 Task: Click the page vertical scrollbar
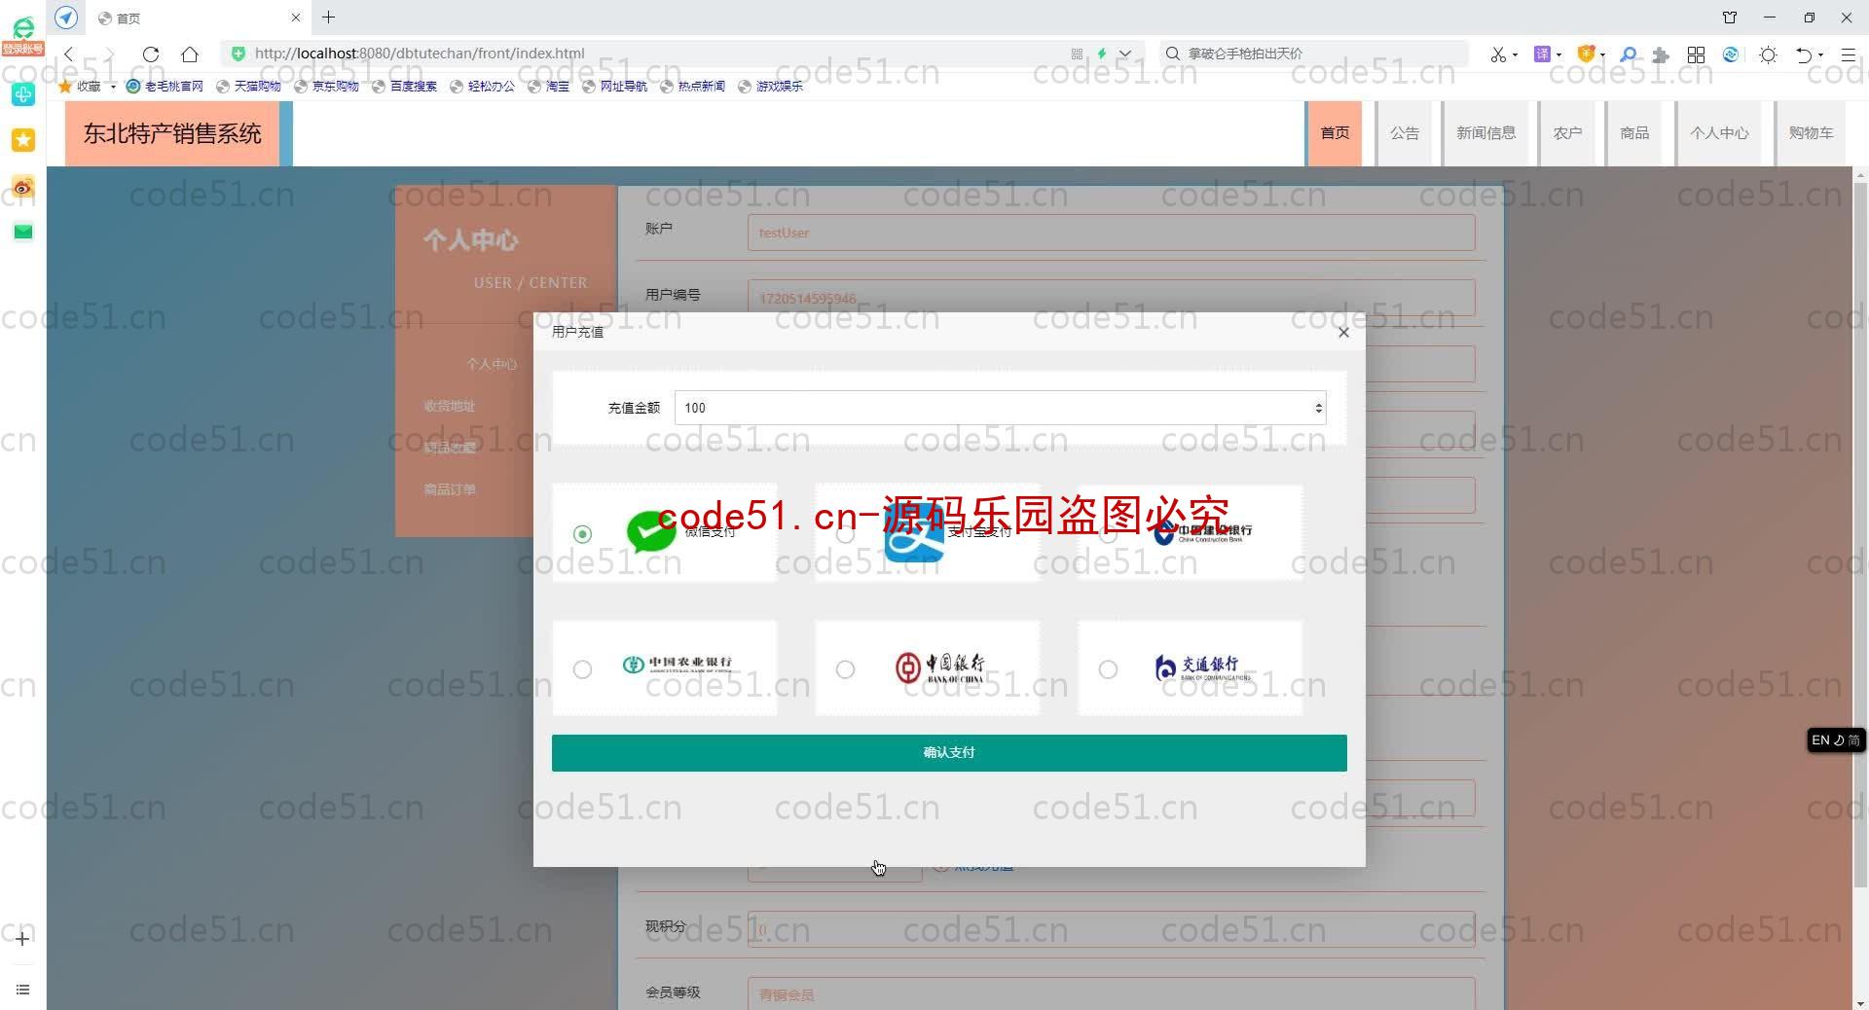1860,535
